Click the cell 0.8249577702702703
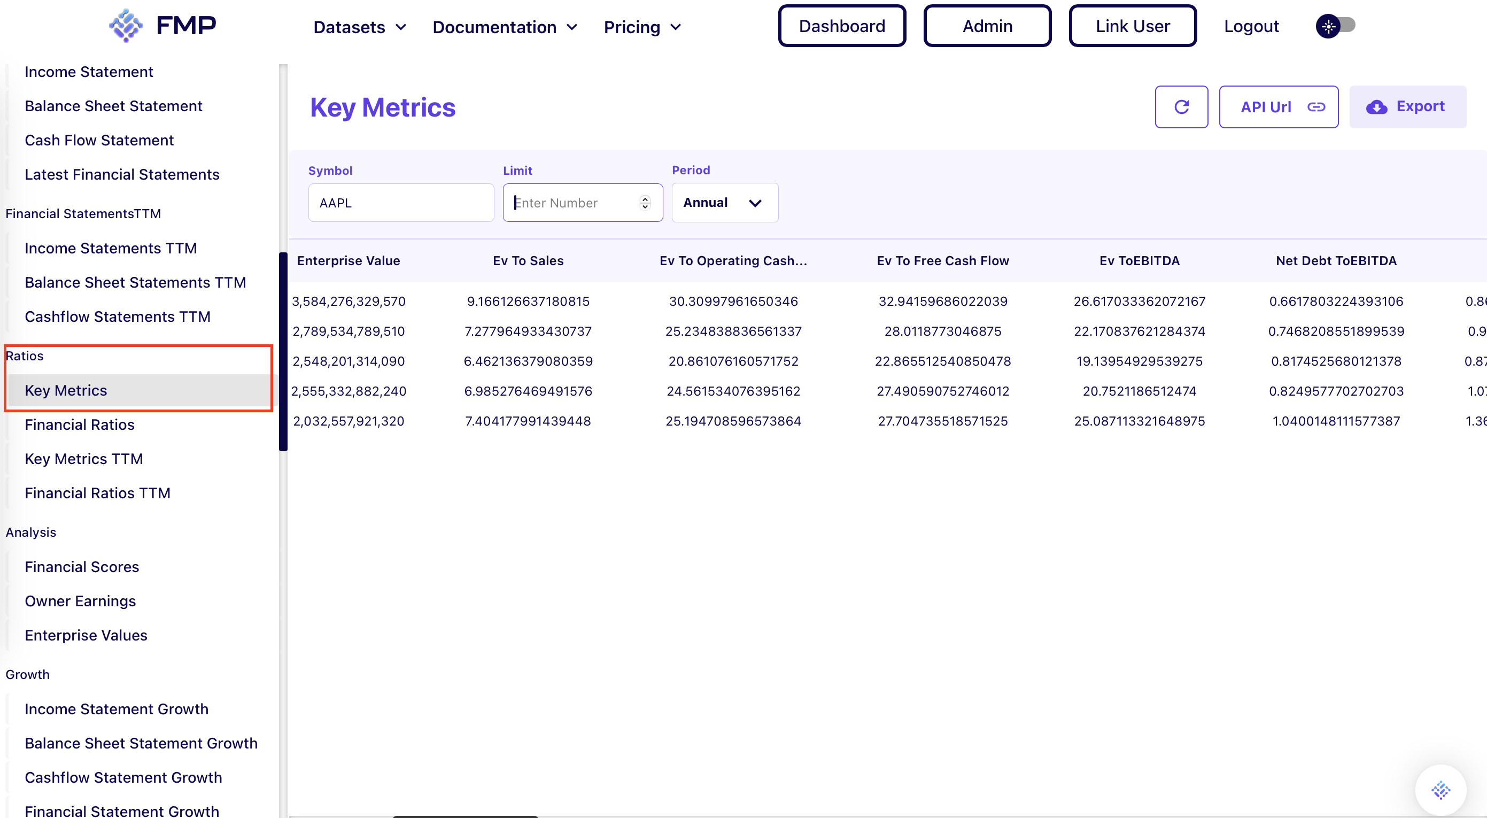The width and height of the screenshot is (1487, 818). [1336, 391]
